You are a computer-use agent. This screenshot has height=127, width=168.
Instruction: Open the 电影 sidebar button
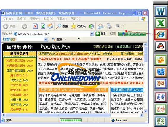161,72
